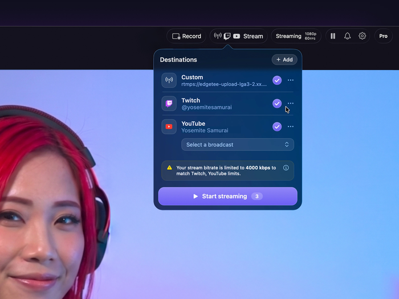
Task: Open the Stream destinations button
Action: pos(238,36)
